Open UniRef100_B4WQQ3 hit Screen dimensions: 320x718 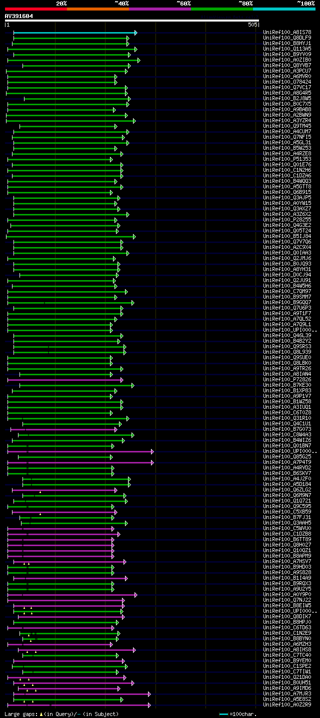coord(287,181)
